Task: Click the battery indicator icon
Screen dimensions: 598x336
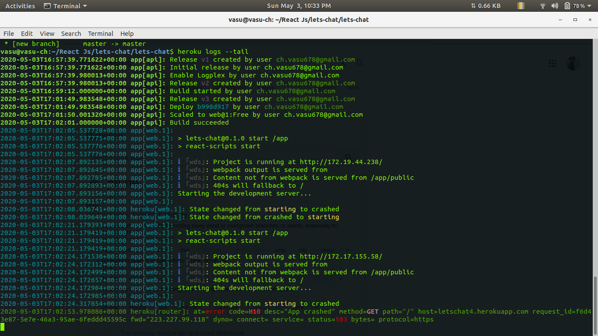Action: [566, 6]
